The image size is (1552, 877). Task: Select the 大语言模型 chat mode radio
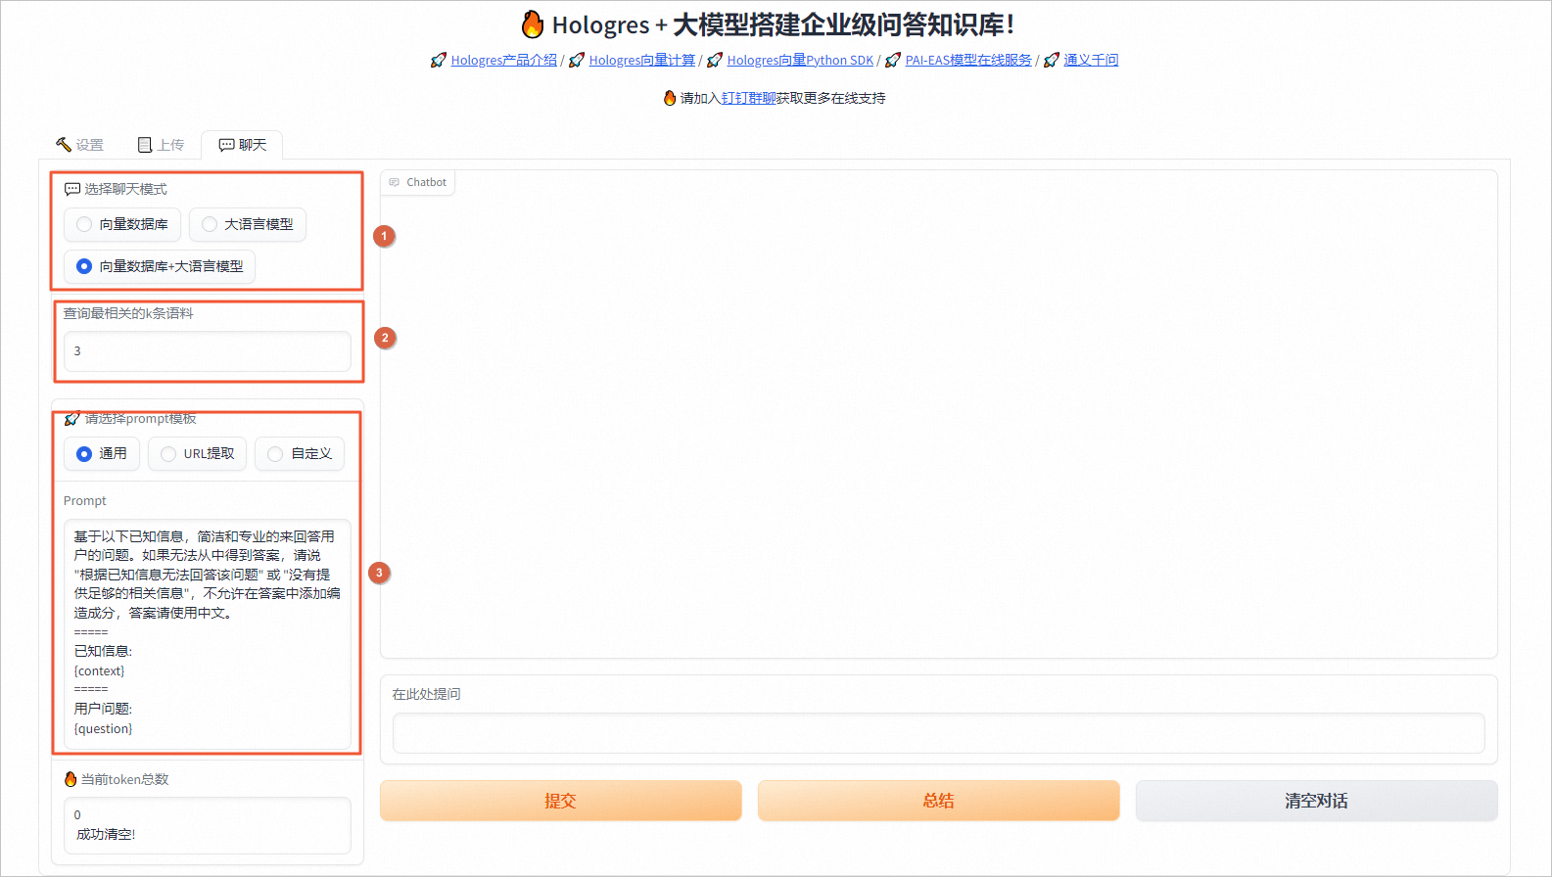[x=248, y=224]
